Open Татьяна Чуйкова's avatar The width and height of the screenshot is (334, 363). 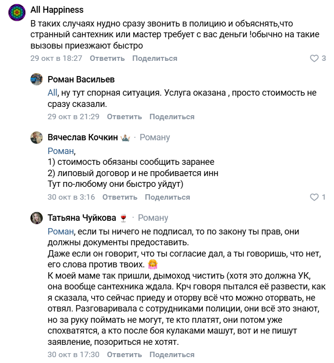37,218
